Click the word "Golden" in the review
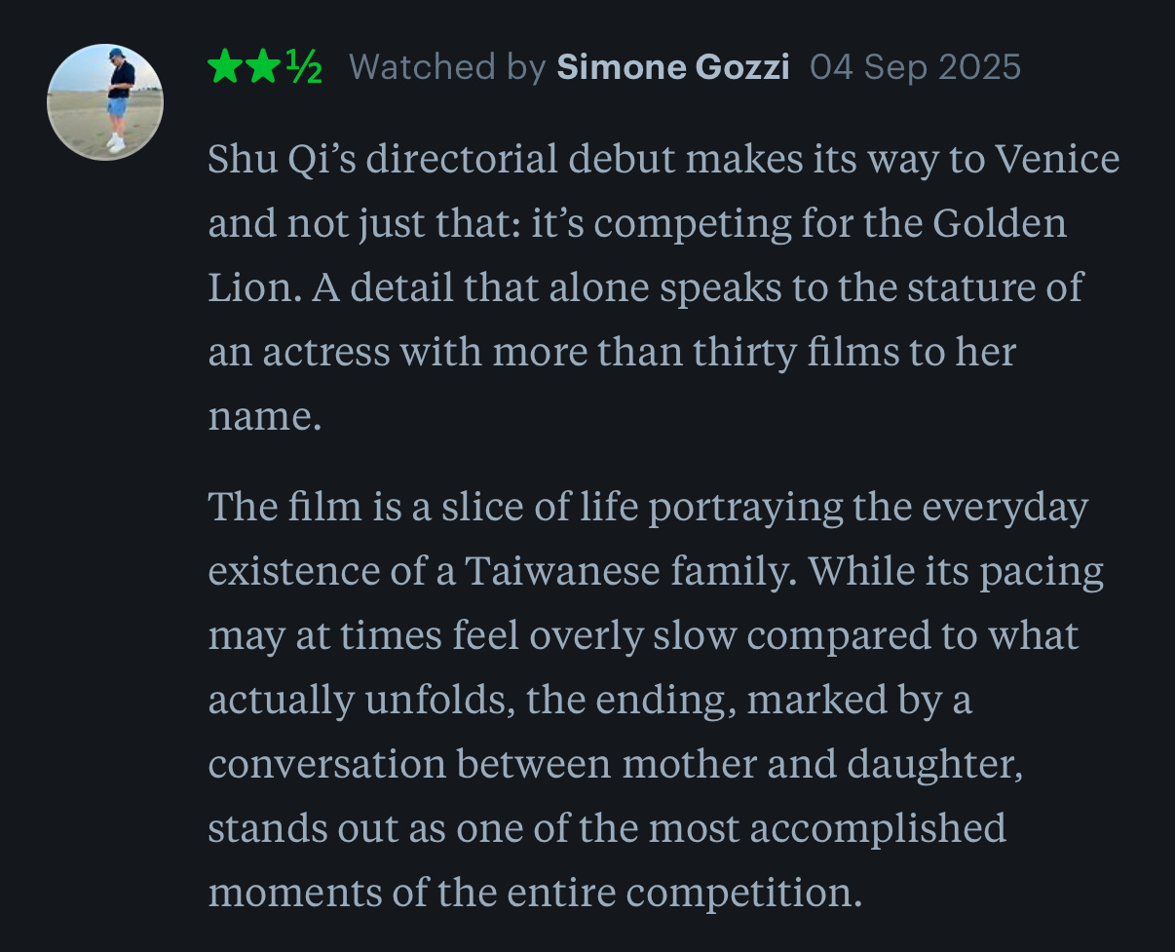 click(1000, 224)
